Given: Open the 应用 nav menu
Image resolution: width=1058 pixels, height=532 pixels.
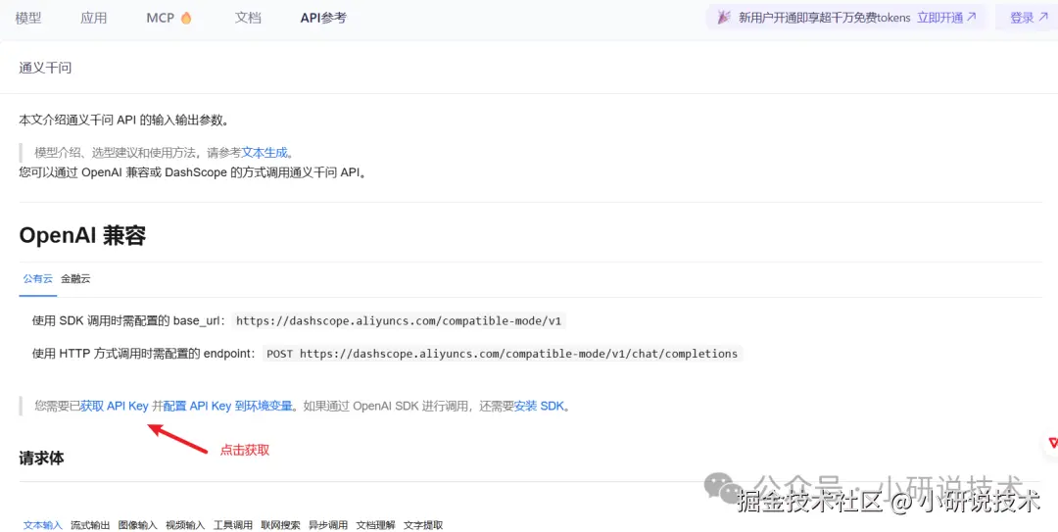Looking at the screenshot, I should (94, 19).
